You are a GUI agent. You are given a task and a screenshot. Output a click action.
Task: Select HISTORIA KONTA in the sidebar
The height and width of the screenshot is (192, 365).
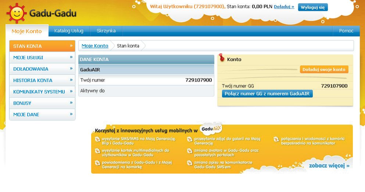(x=42, y=80)
